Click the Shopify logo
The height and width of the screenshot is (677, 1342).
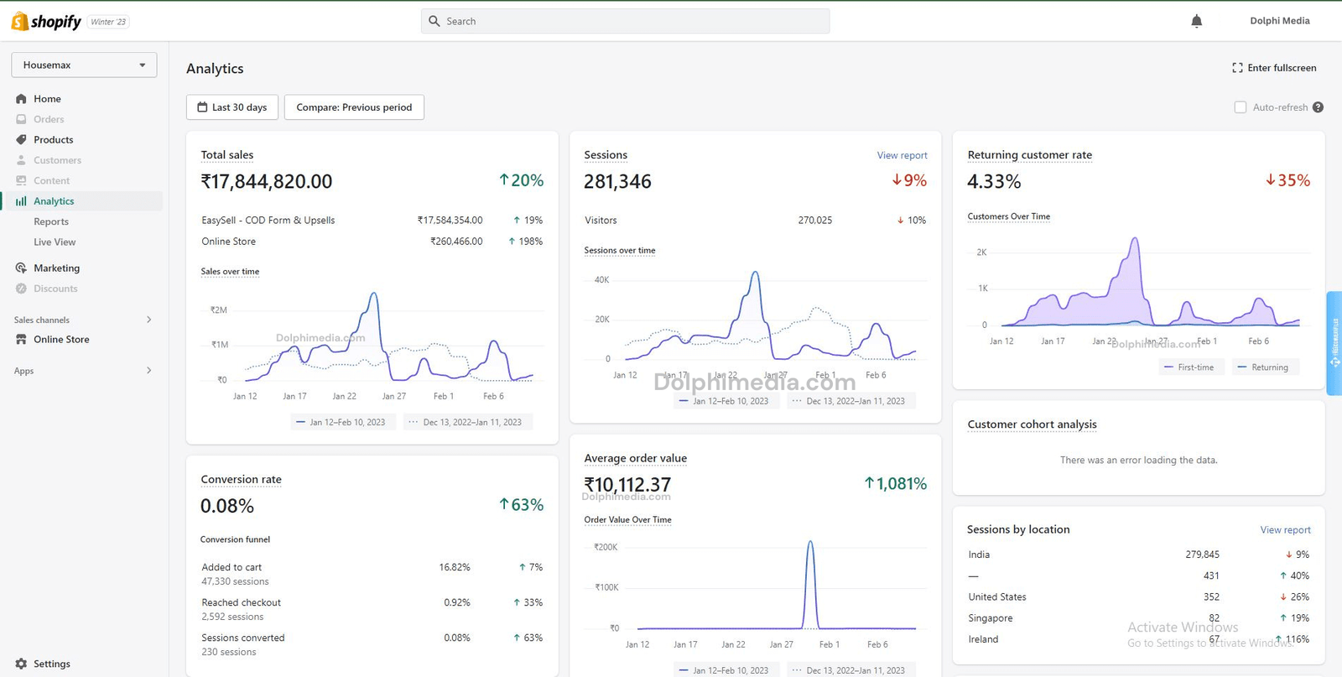pos(46,22)
